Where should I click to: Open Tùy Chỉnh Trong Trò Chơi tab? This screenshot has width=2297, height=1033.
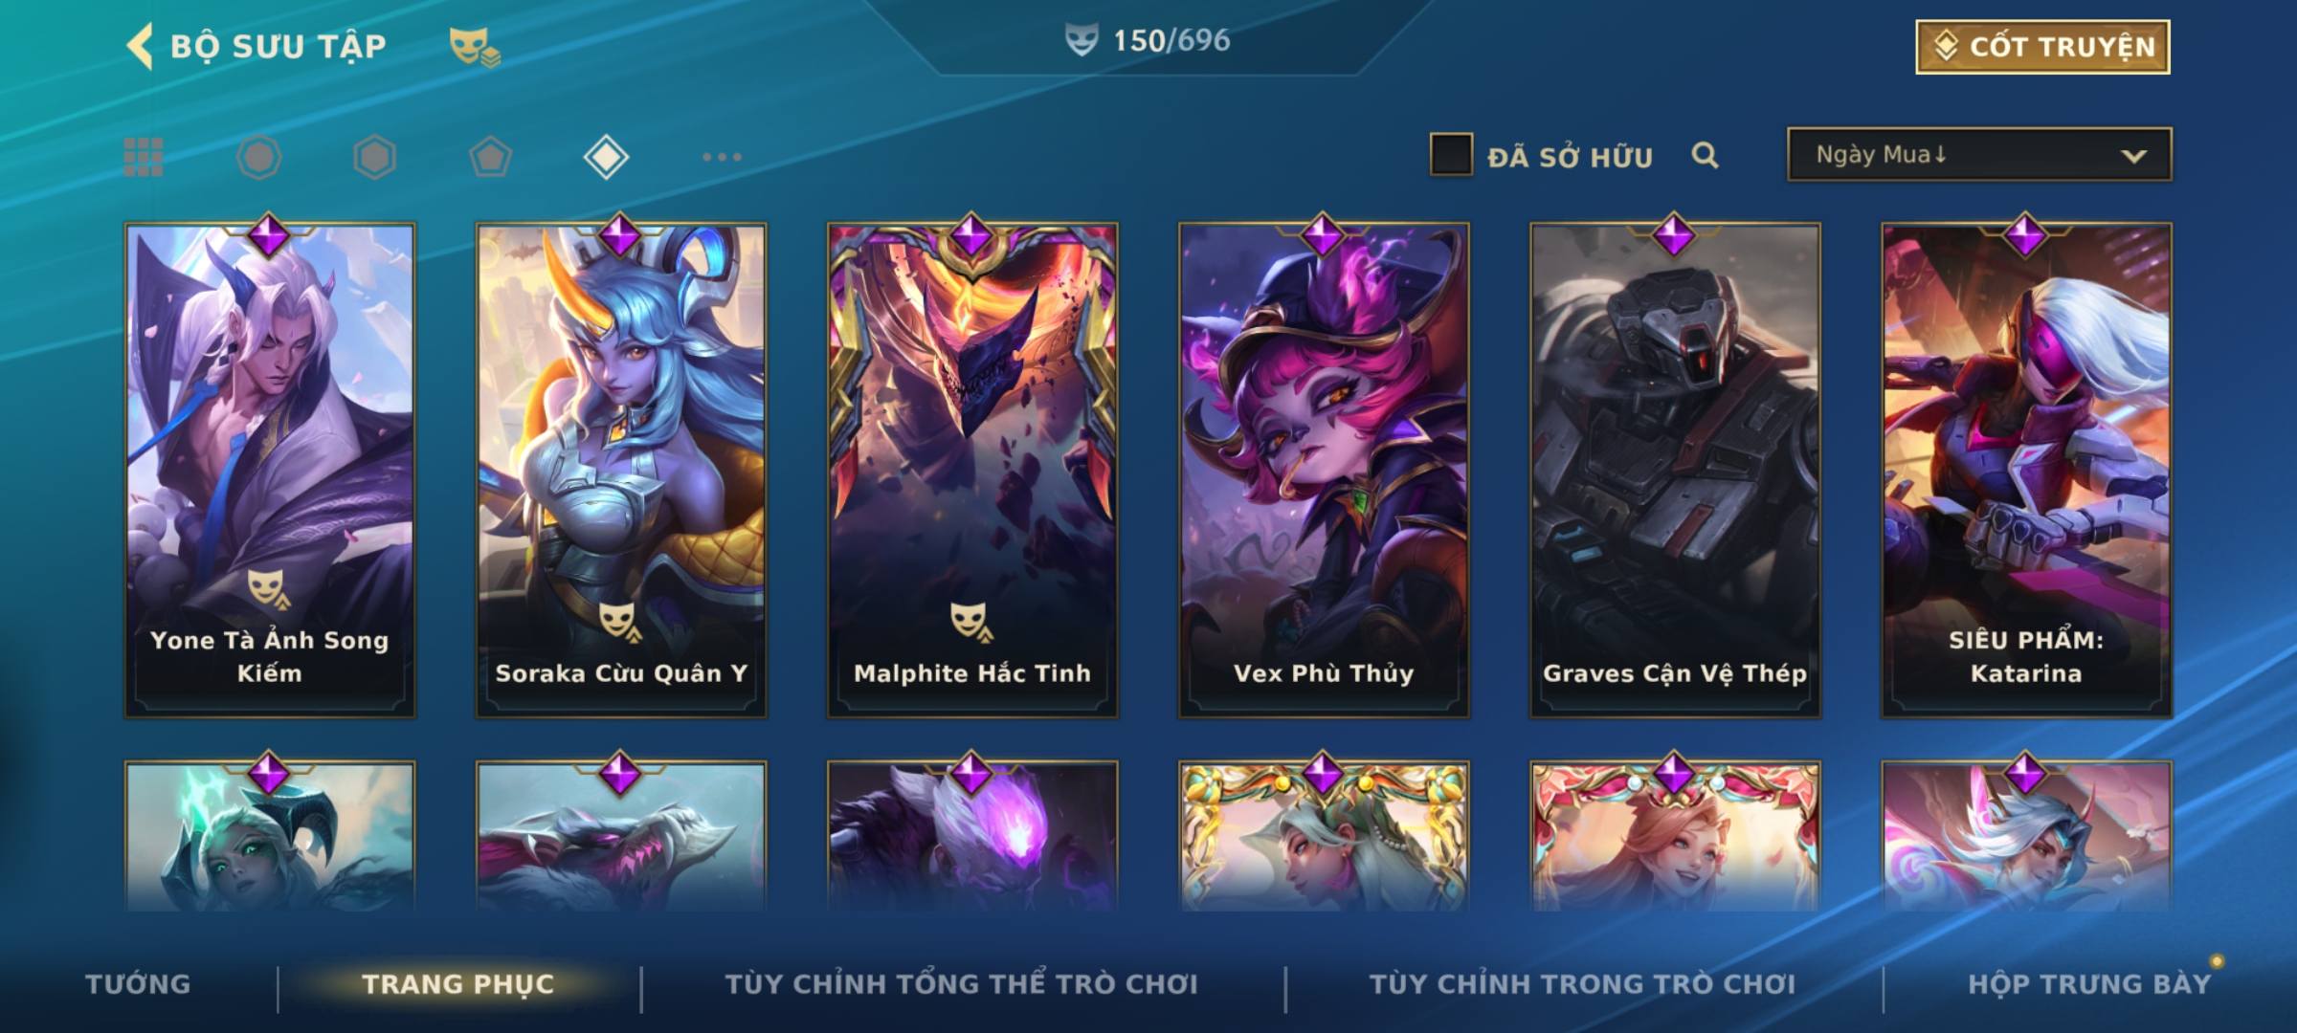[x=1583, y=984]
